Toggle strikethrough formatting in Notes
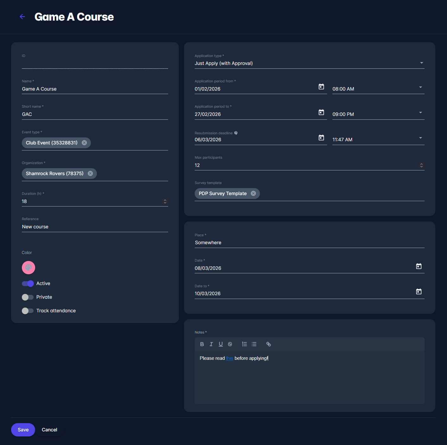Image resolution: width=447 pixels, height=445 pixels. coord(230,344)
